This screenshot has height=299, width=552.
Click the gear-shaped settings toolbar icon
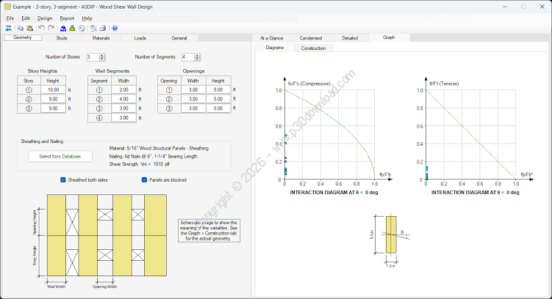(82, 28)
